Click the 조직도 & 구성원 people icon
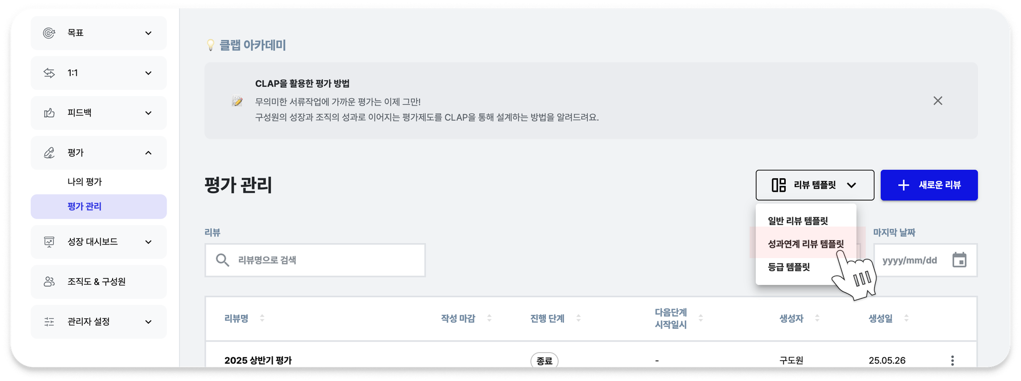Viewport: 1021px width, 381px height. click(49, 281)
